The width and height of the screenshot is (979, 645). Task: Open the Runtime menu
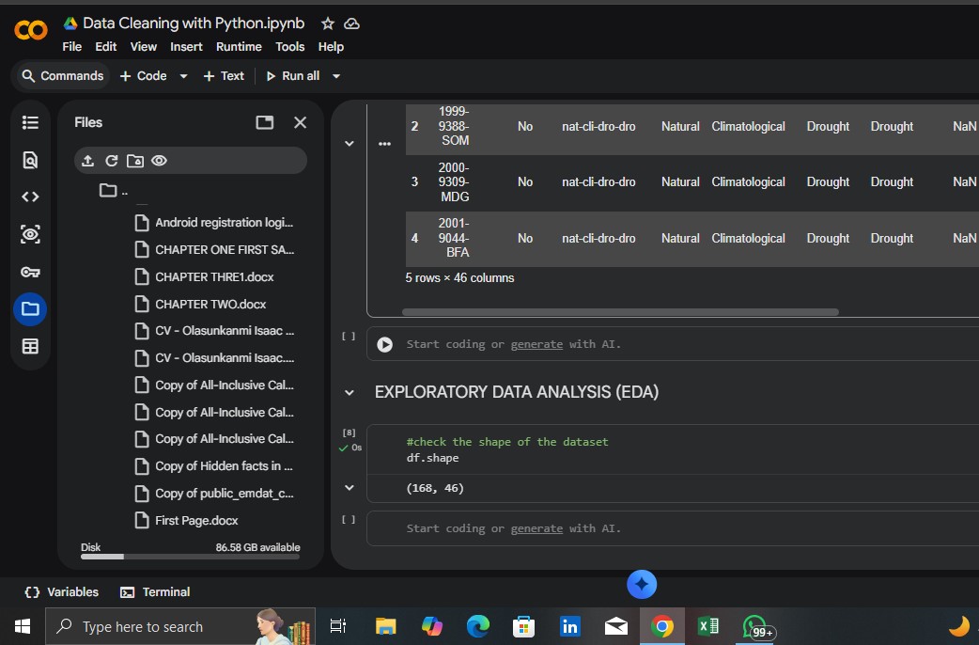pos(239,47)
